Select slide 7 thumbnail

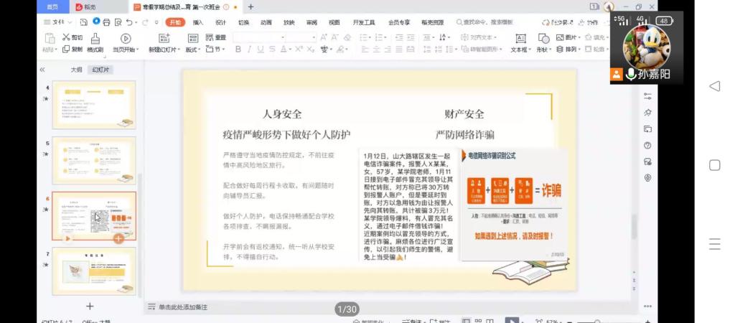(x=94, y=271)
